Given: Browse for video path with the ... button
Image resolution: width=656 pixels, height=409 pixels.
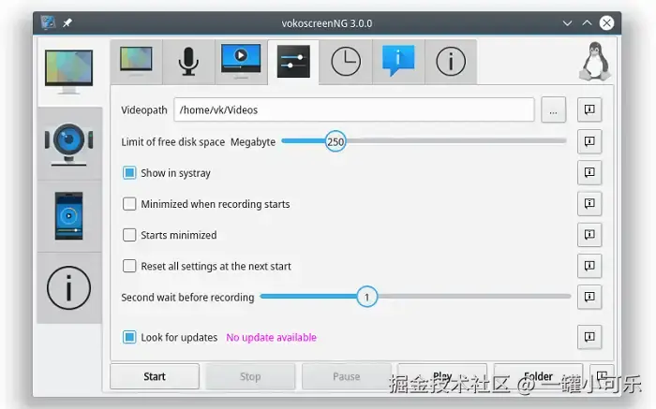Looking at the screenshot, I should click(553, 110).
